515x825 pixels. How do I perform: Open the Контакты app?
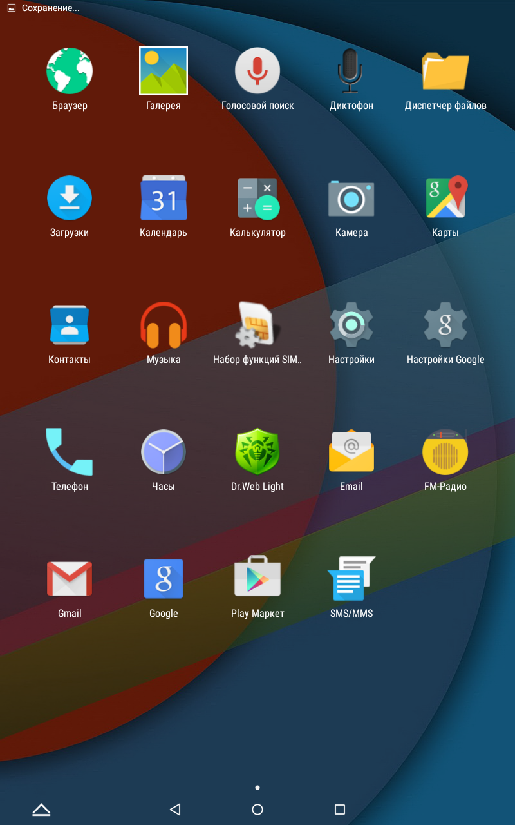70,325
